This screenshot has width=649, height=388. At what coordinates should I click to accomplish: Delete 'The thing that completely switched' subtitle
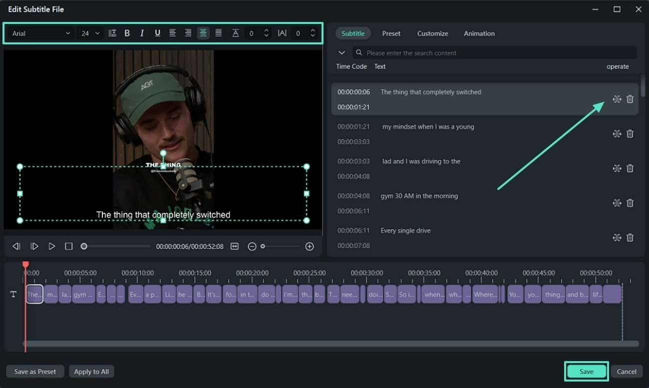tap(630, 99)
